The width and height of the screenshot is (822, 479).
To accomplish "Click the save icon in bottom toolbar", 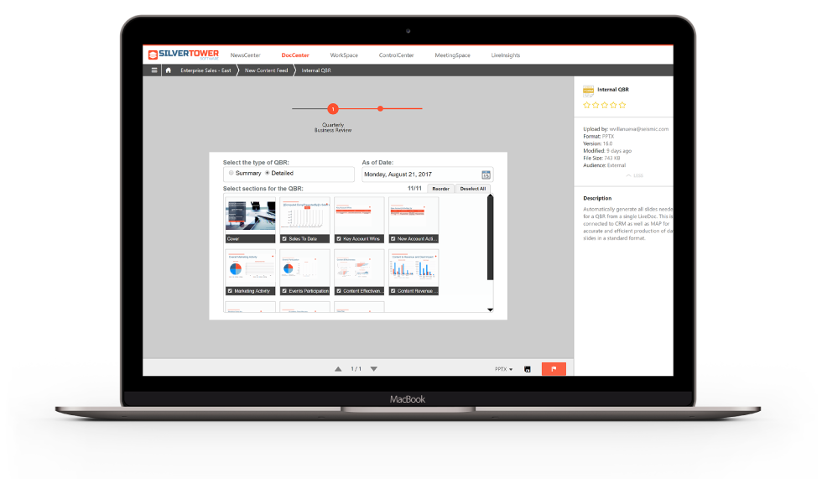I will click(528, 369).
